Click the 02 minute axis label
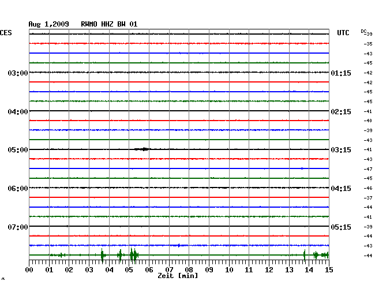The width and height of the screenshot is (375, 285). (69, 269)
